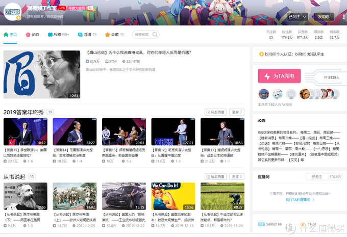Viewport: 347px width, 237px height.
Task: Click the first charger avatar
Action: pos(264,94)
